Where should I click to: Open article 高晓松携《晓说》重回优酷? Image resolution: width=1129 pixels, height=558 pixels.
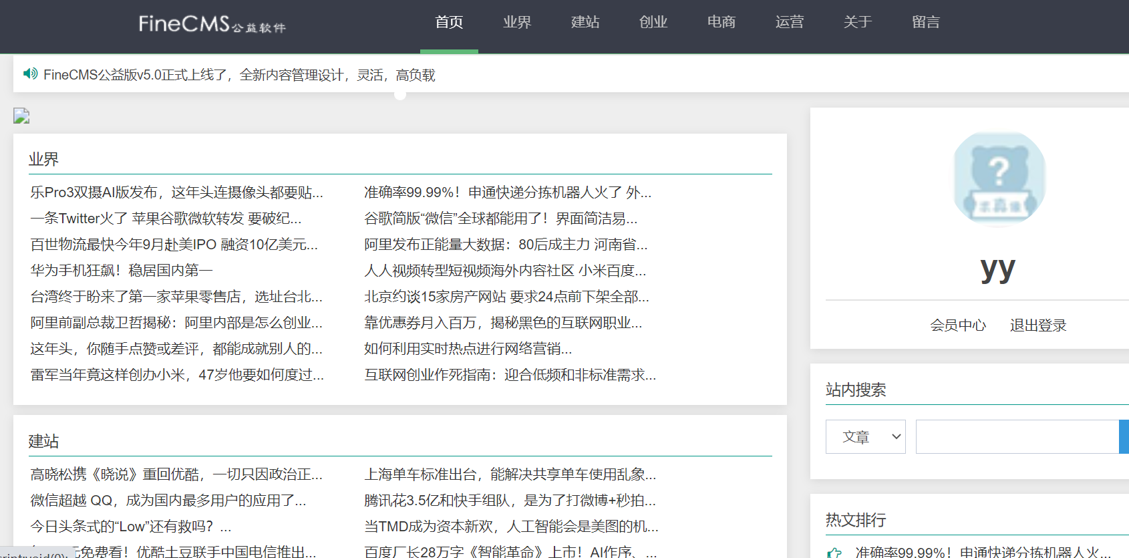tap(176, 474)
